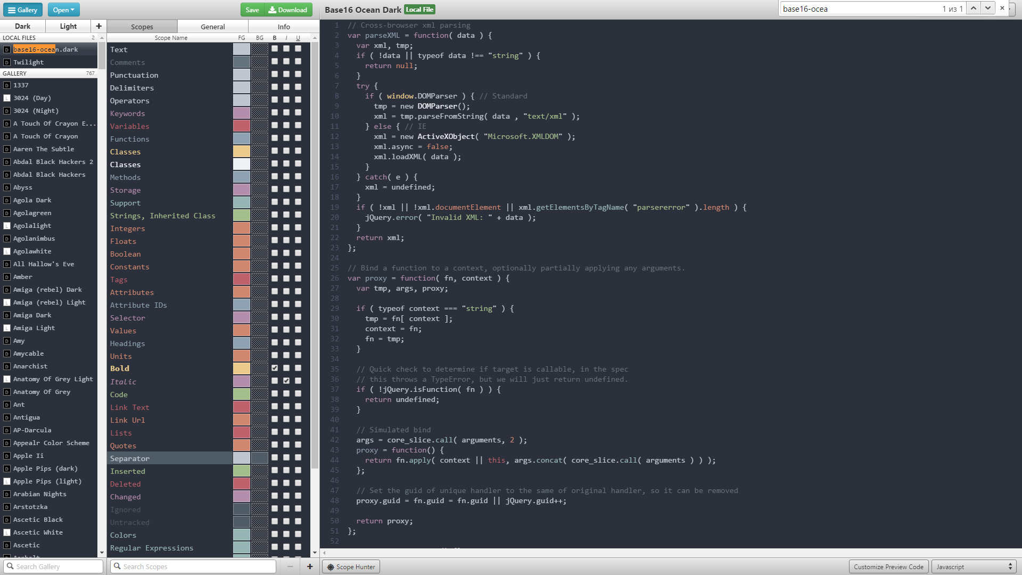This screenshot has width=1022, height=575.
Task: Click the type icon beside Ascetic White
Action: (7, 532)
